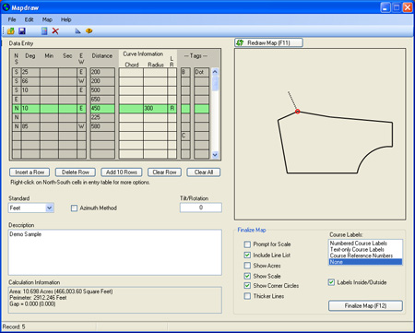
Task: Uncheck the Show Scale option
Action: tap(247, 276)
